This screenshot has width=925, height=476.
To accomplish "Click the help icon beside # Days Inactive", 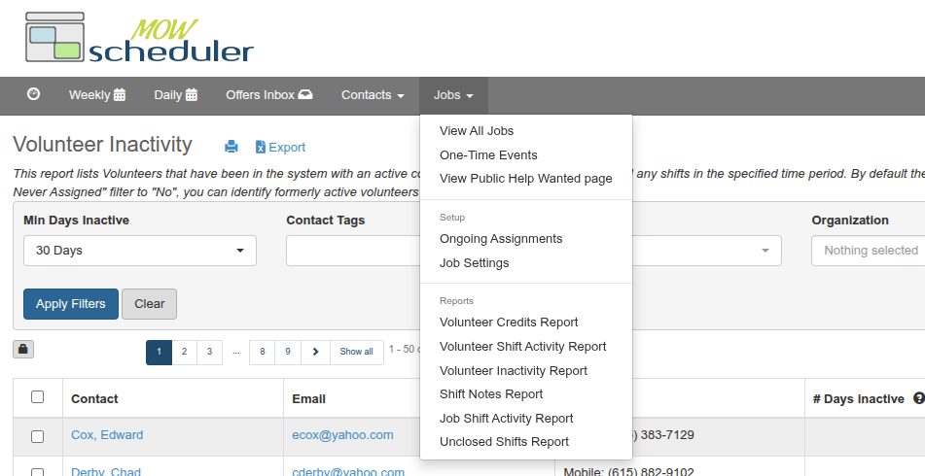I will click(919, 398).
